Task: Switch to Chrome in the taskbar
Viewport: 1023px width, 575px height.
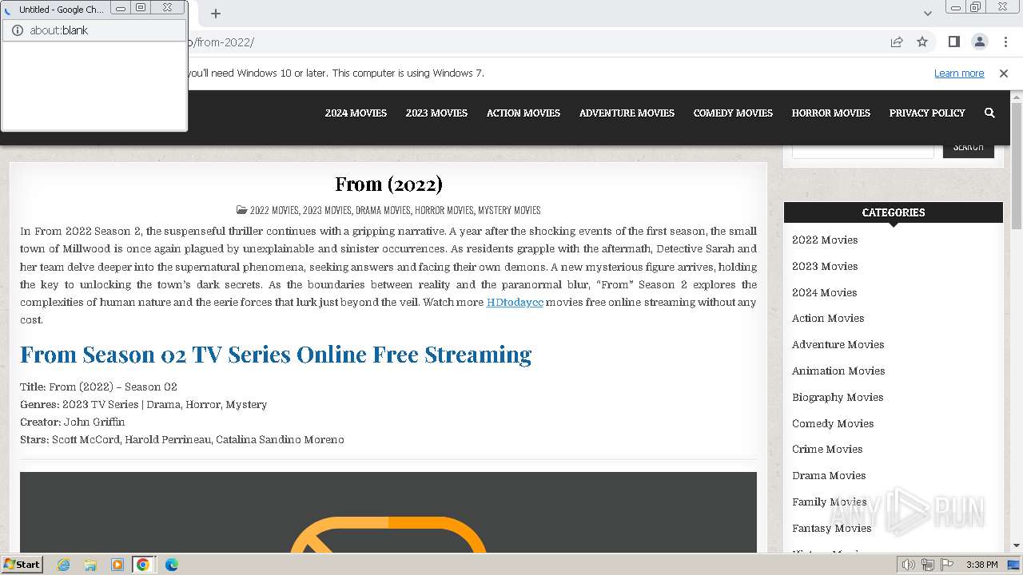Action: point(143,565)
